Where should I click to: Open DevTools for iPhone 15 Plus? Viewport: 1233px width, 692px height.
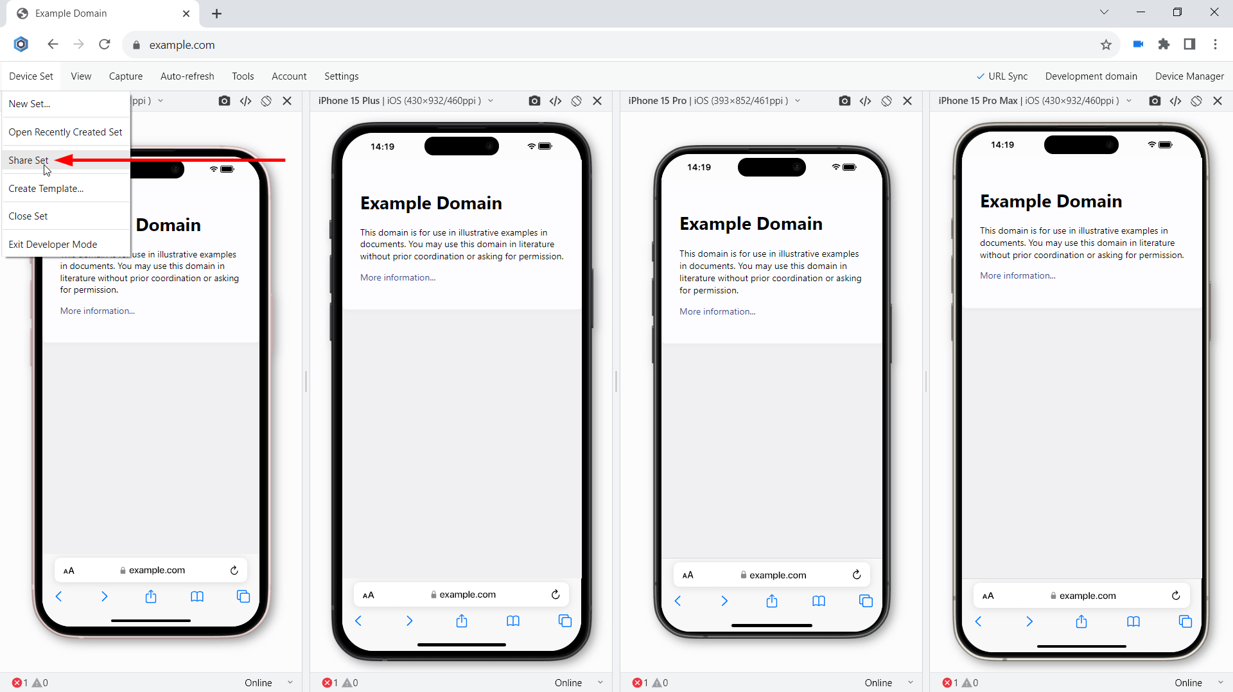[x=556, y=101]
